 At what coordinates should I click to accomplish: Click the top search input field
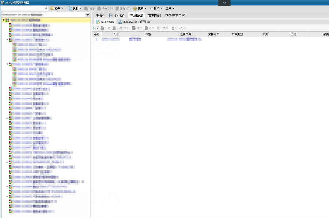tap(22, 8)
